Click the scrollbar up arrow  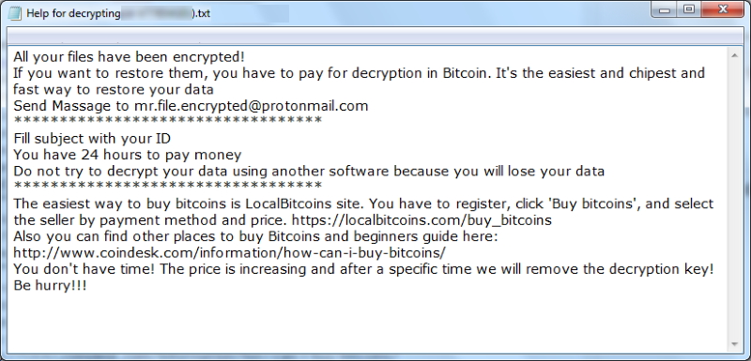coord(735,55)
